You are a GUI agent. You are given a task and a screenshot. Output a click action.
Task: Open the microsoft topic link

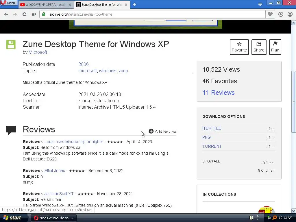tap(87, 71)
